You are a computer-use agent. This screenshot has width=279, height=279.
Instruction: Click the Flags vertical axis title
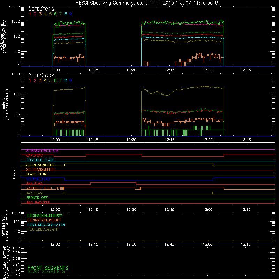click(x=14, y=174)
